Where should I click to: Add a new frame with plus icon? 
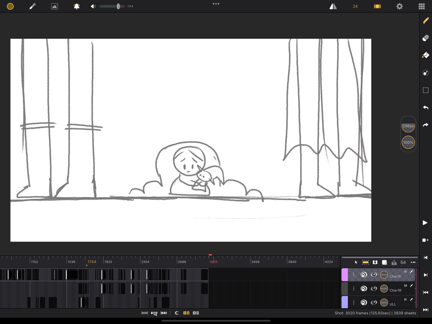point(426,240)
